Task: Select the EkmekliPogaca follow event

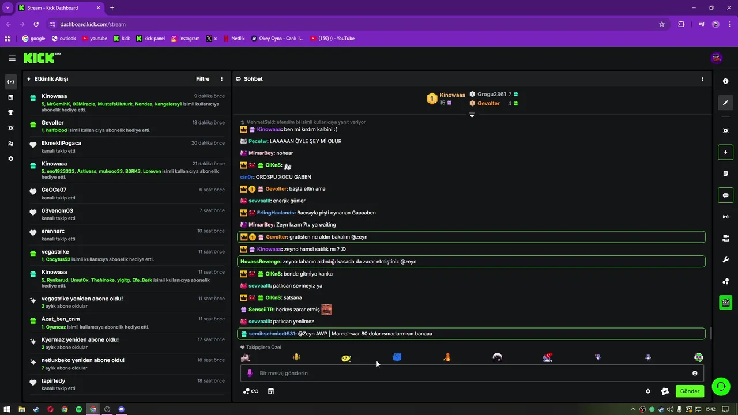Action: click(127, 146)
